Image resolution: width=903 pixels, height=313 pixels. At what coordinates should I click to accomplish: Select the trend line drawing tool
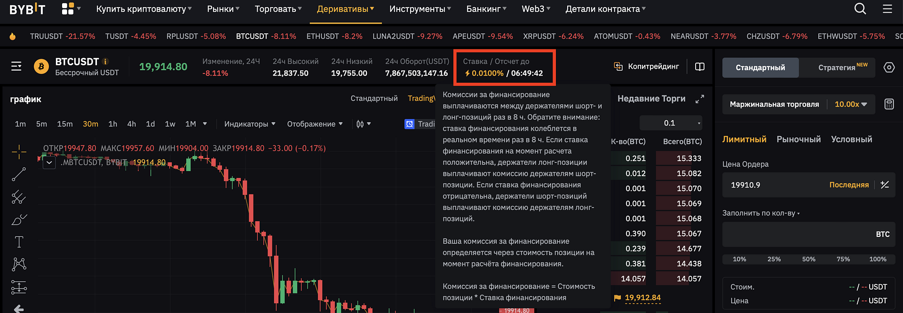tap(19, 174)
